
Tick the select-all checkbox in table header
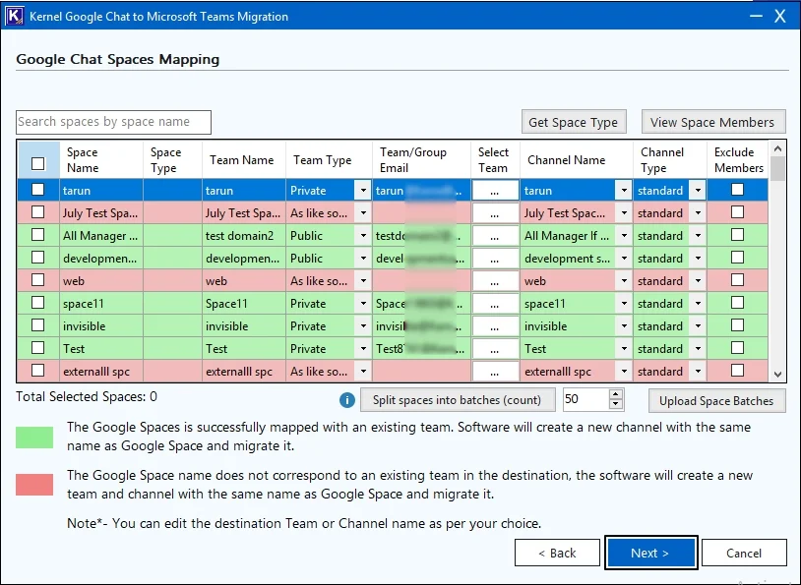(37, 163)
